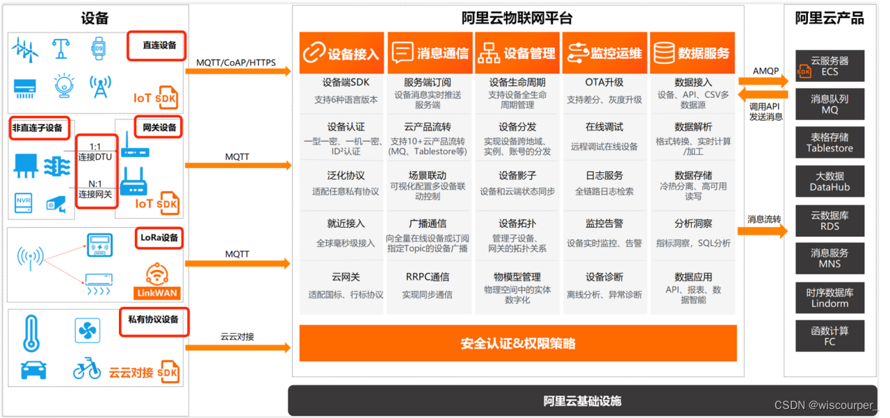This screenshot has height=418, width=890.
Task: Click the AMQP arrow label
Action: click(766, 72)
